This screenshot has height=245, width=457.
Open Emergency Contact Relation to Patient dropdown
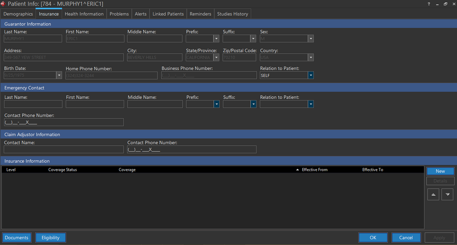(x=311, y=104)
